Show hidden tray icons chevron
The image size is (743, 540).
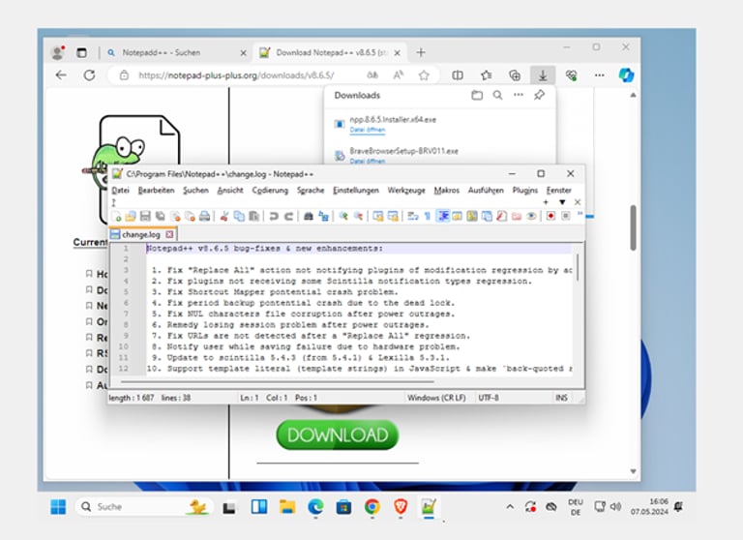pos(510,507)
